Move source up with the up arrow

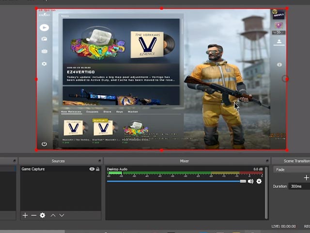pyautogui.click(x=53, y=216)
